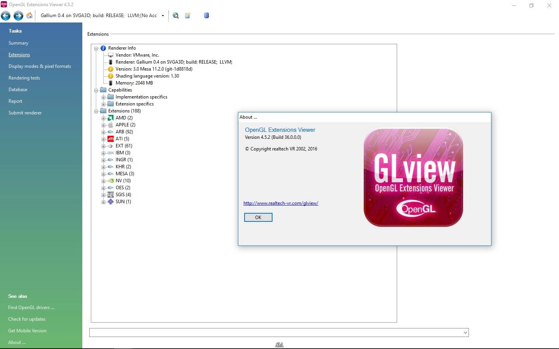
Task: Click the 'Vendor: VMware, Inc.' row
Action: pos(137,55)
